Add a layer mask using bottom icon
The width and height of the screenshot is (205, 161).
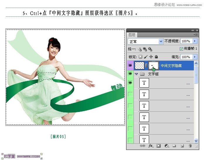[x=158, y=146]
